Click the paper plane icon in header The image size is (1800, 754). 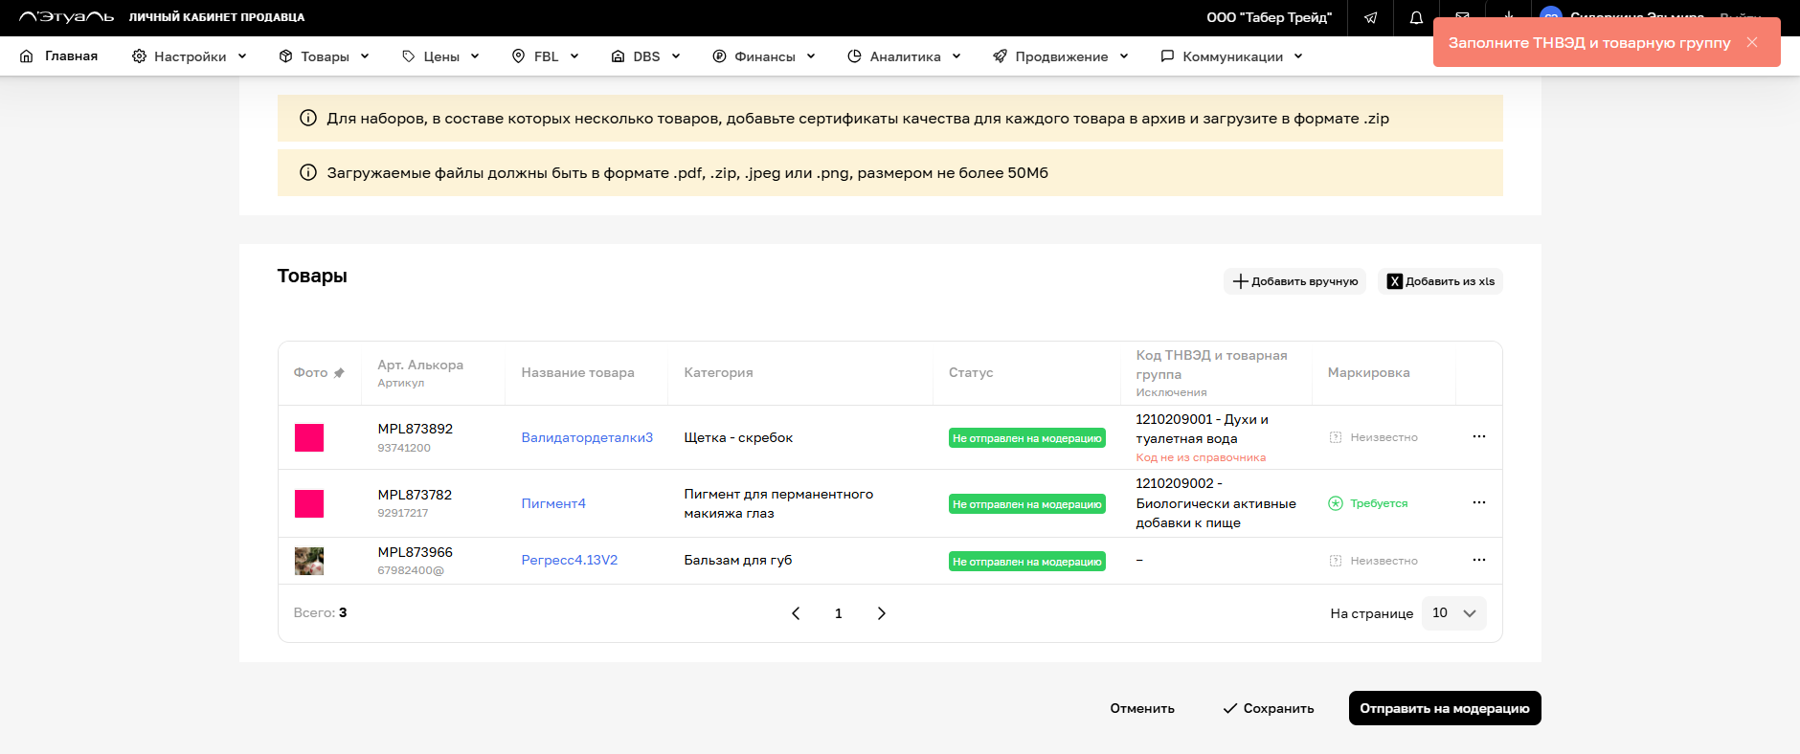[1371, 18]
